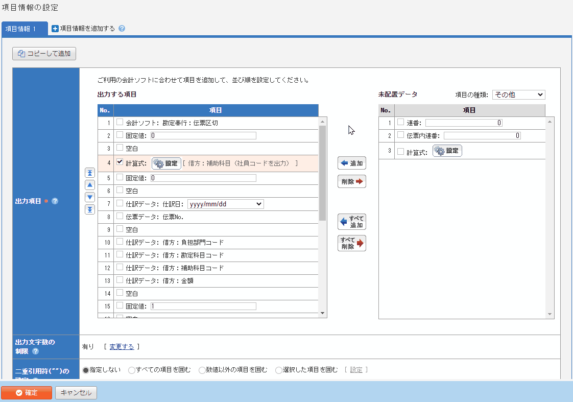This screenshot has height=402, width=573.
Task: Click the output list scrollbar down arrow
Action: 322,313
